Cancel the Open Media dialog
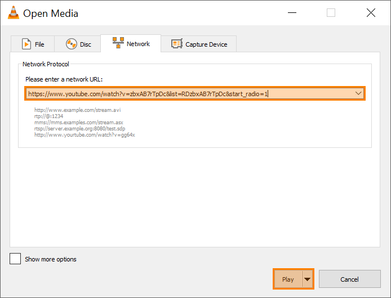 coord(349,279)
